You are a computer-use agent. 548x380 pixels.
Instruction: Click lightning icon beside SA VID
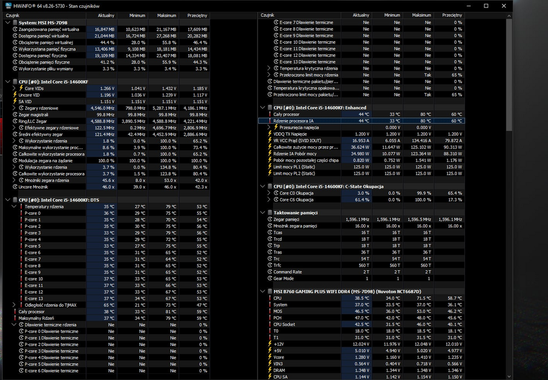15,102
